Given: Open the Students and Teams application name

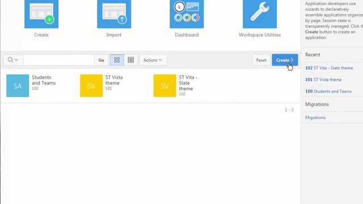Looking at the screenshot, I should coord(44,80).
